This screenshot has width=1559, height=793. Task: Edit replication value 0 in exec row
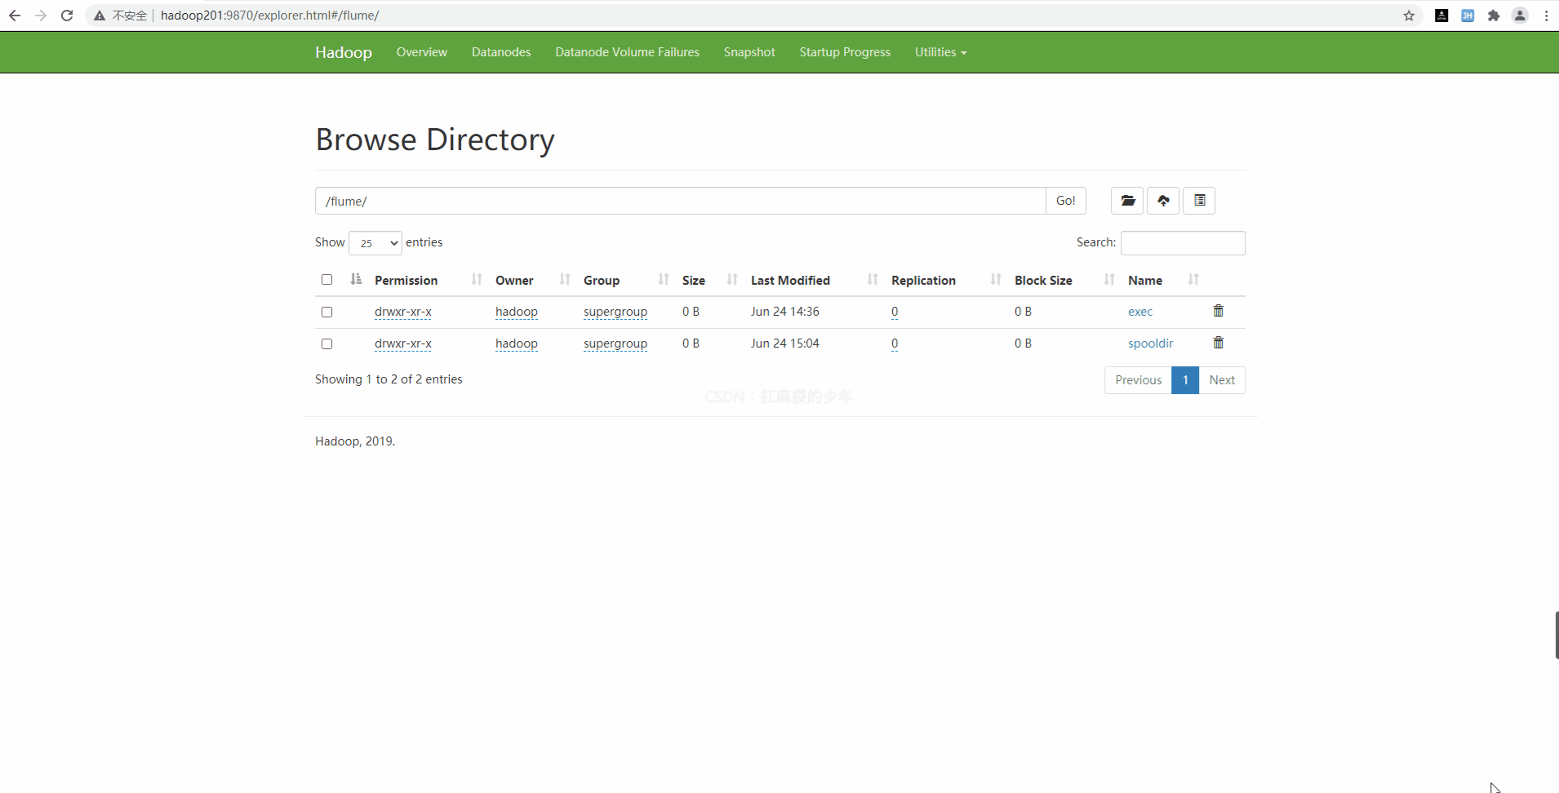(x=895, y=312)
